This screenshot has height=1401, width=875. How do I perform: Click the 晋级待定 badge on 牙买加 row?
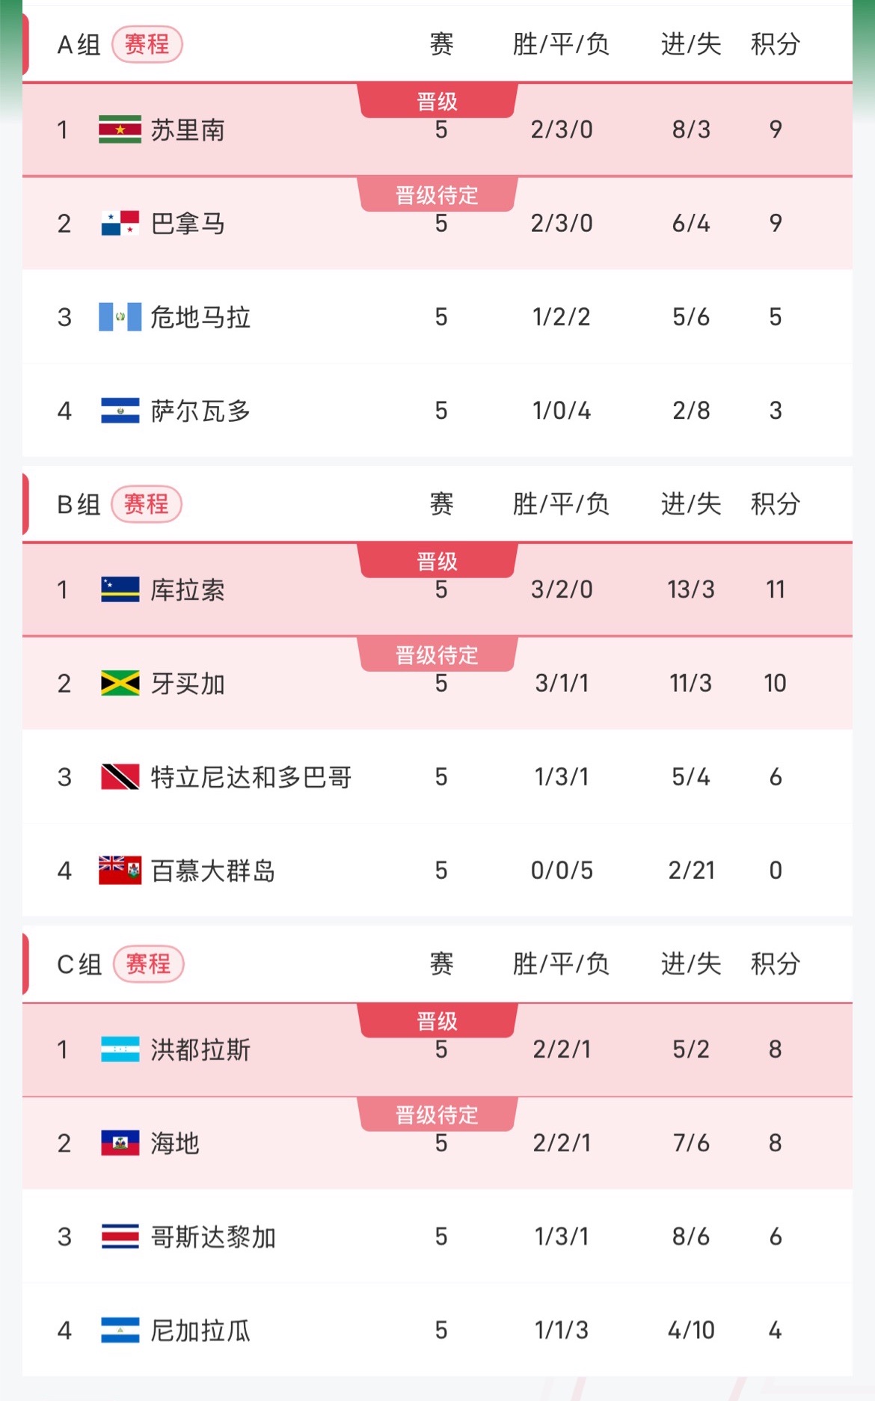point(437,655)
